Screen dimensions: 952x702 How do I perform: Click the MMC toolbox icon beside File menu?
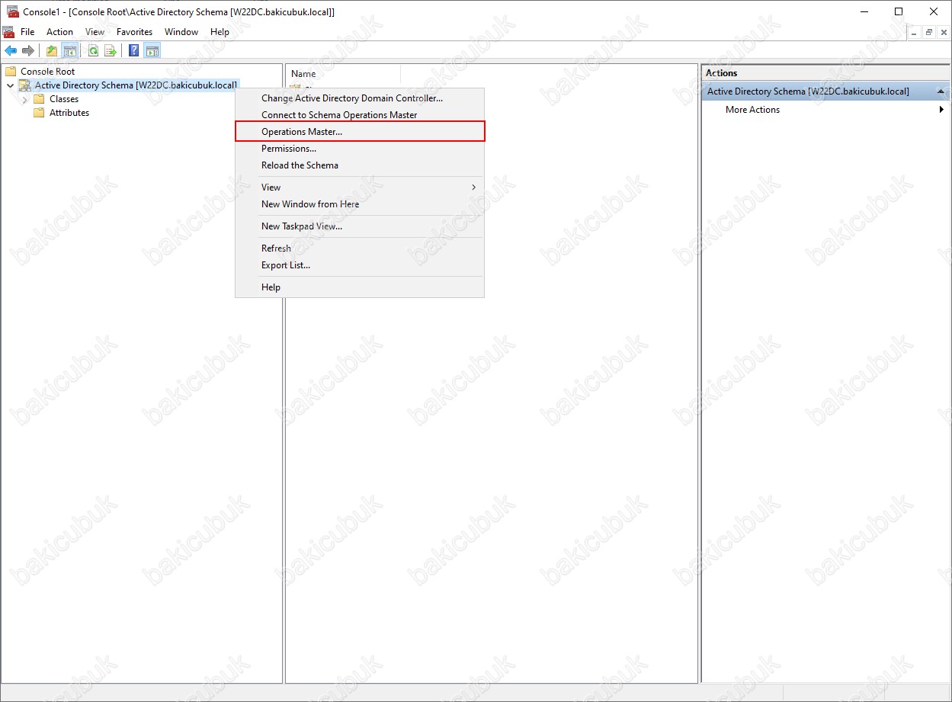point(8,32)
